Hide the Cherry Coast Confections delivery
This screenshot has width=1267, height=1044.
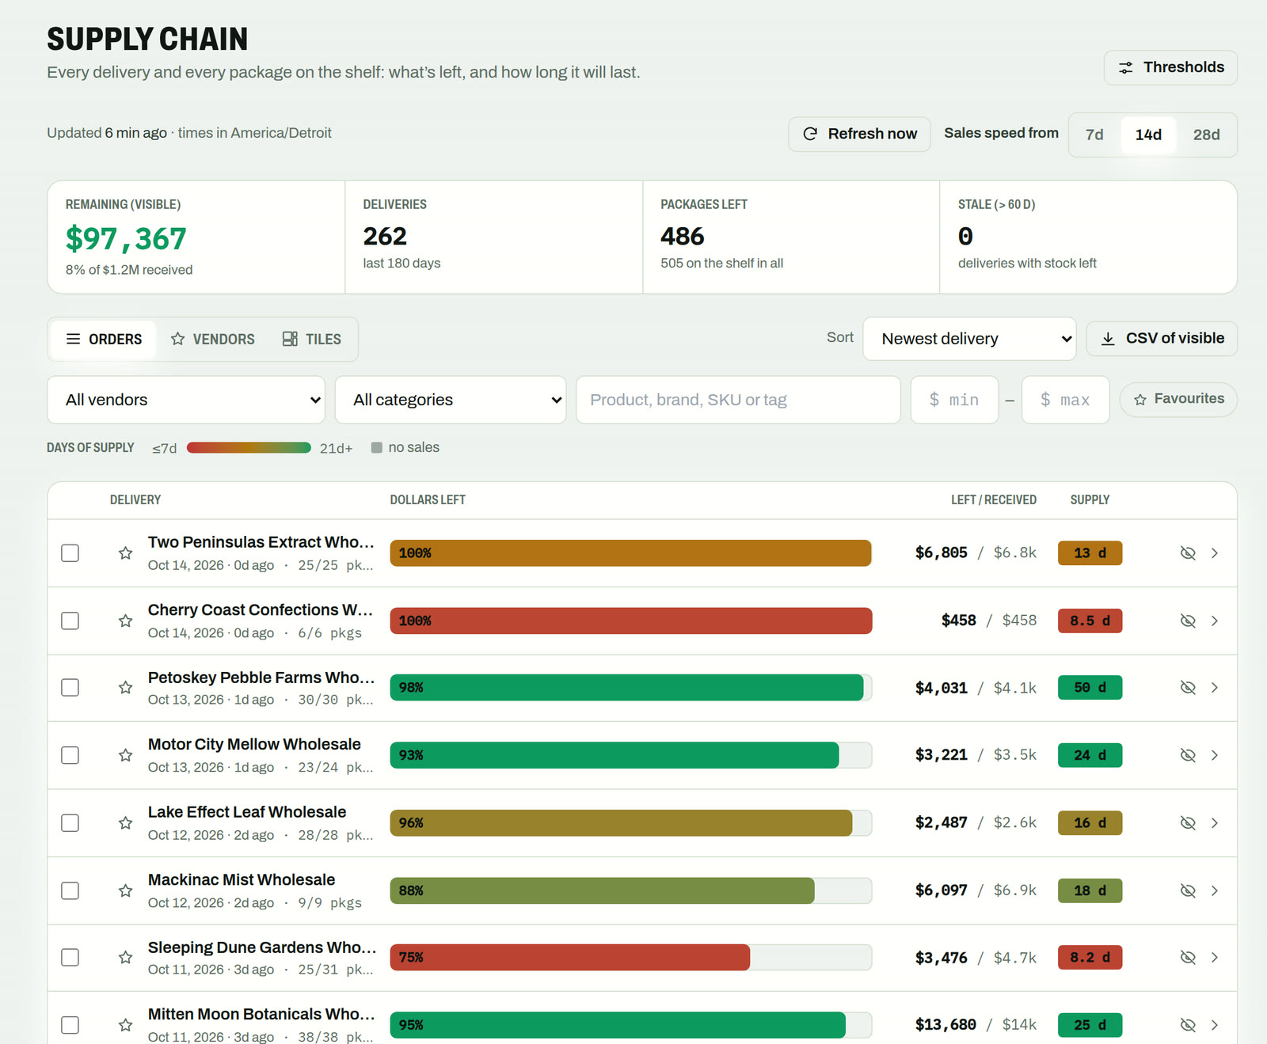point(1188,621)
